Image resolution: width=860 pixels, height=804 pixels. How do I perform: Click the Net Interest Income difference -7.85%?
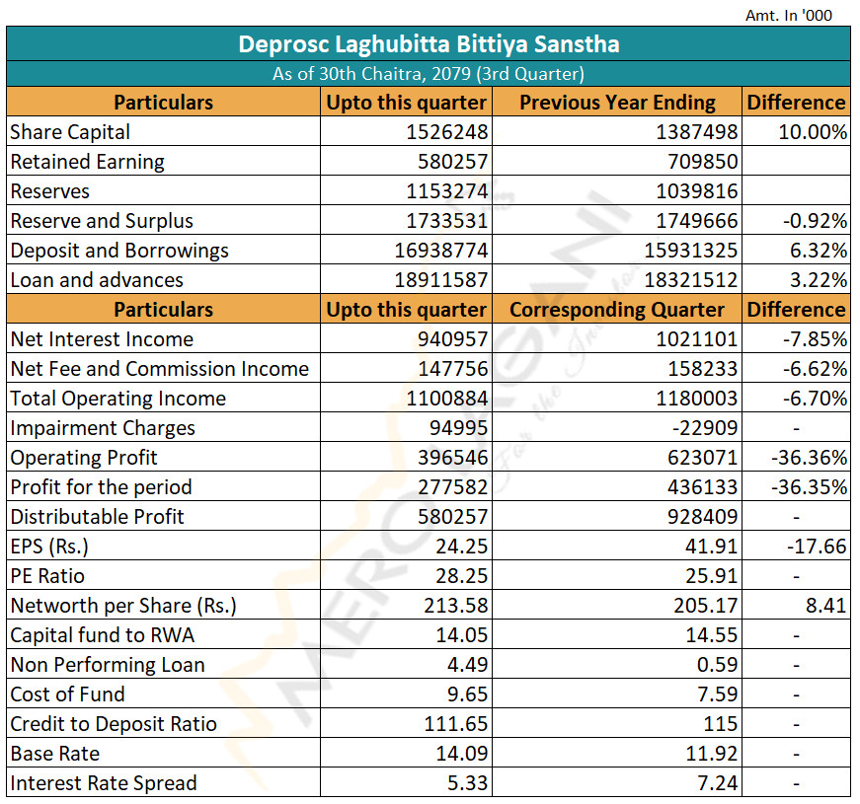pyautogui.click(x=815, y=339)
